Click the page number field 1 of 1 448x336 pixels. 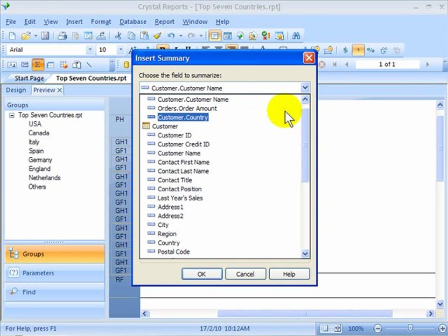pyautogui.click(x=387, y=64)
